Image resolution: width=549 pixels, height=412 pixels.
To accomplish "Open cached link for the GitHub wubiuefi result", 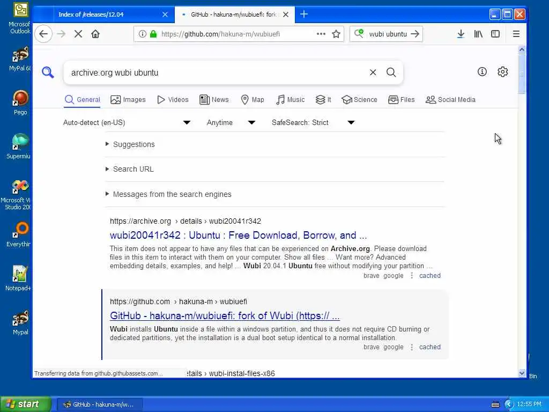I will 430,347.
